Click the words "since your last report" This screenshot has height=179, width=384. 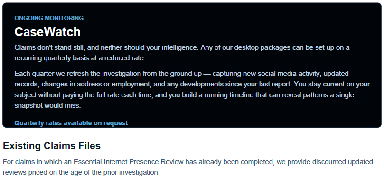(258, 84)
